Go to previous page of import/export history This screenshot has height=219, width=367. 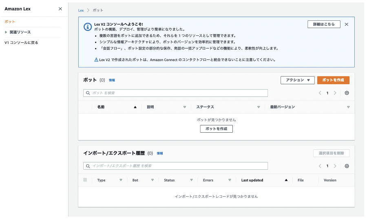point(320,166)
